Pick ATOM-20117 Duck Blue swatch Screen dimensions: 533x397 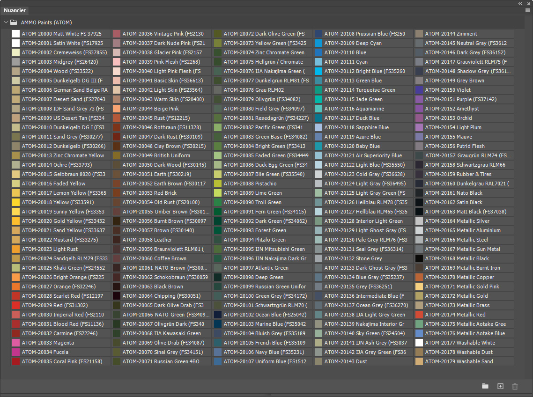click(318, 118)
